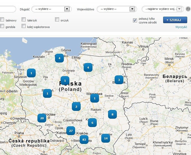The image size is (191, 155).
Task: Check the kolej wąskotorowa option
Action: [x=24, y=26]
